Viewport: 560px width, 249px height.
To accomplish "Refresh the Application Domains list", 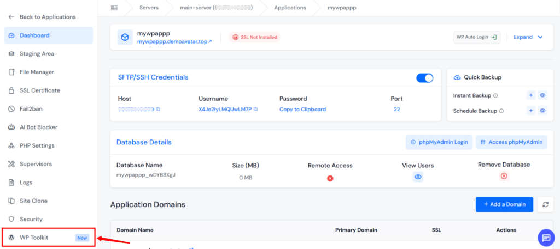I will (545, 204).
